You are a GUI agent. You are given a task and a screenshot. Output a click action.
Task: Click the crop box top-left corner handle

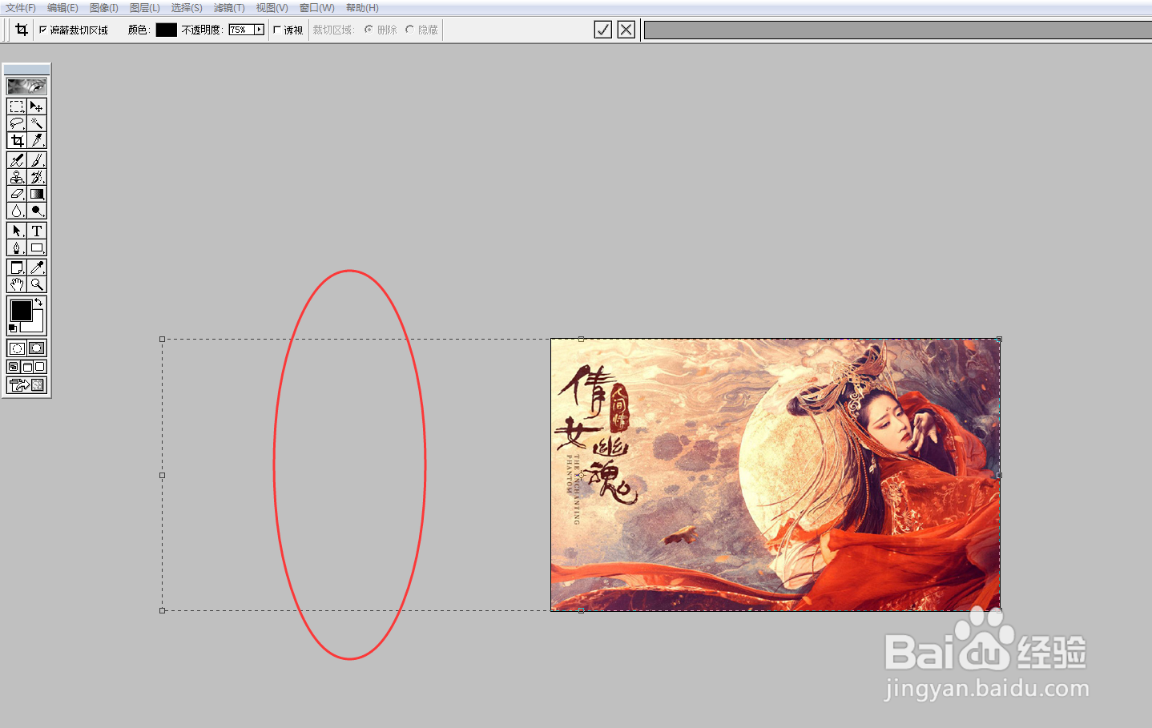[163, 340]
